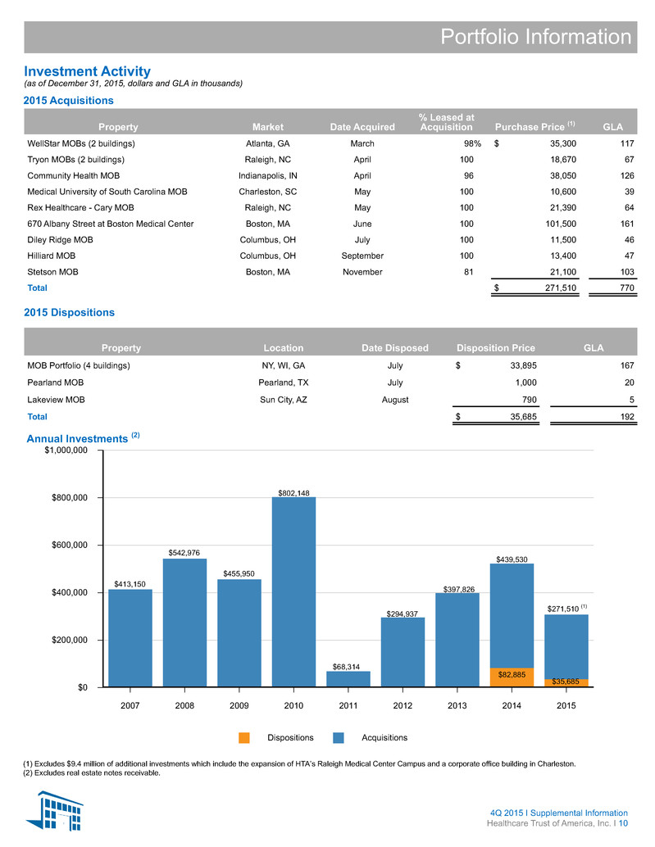Viewport: 655px width, 847px height.
Task: Select the 'Diley Ridge MOB' property
Action: (x=60, y=240)
